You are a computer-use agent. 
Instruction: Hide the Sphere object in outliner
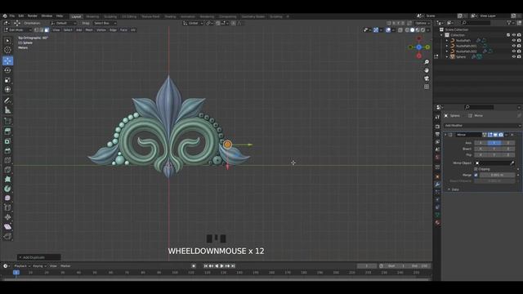coord(514,56)
